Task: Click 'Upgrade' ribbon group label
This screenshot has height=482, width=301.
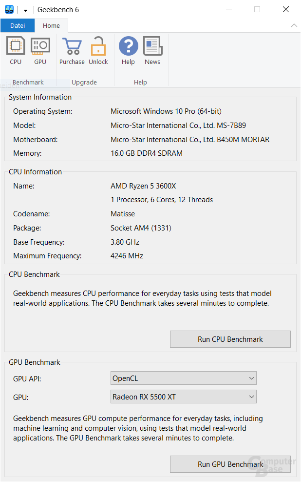Action: click(x=84, y=83)
